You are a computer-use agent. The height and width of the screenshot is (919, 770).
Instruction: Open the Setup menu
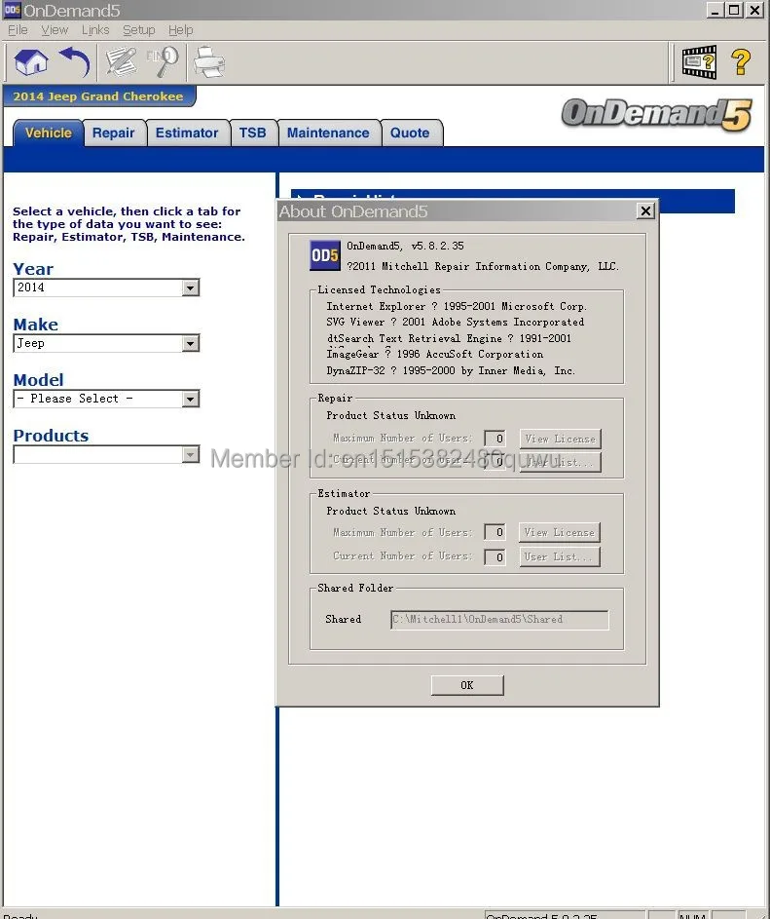pyautogui.click(x=139, y=30)
